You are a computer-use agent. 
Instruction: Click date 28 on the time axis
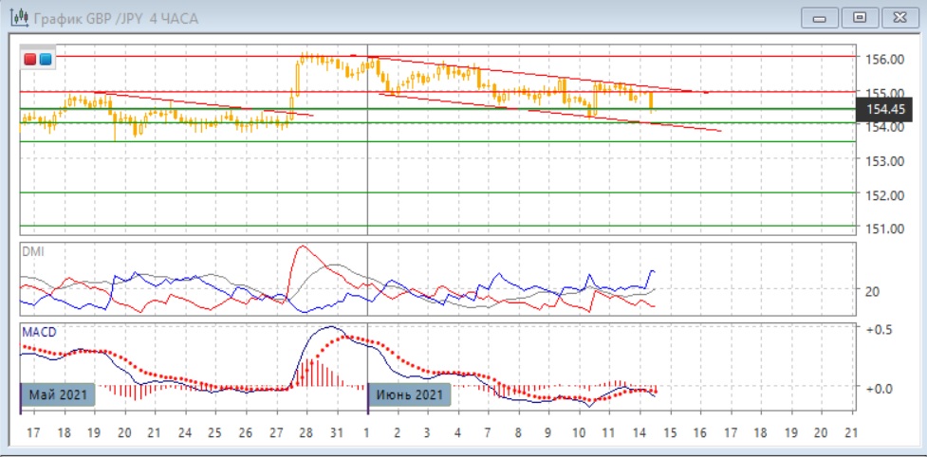[x=306, y=432]
